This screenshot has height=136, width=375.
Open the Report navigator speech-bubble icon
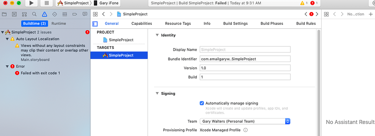[85, 14]
